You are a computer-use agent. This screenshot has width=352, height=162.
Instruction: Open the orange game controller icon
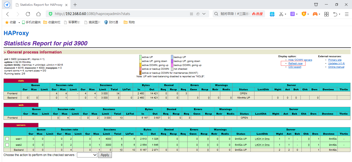315,14
